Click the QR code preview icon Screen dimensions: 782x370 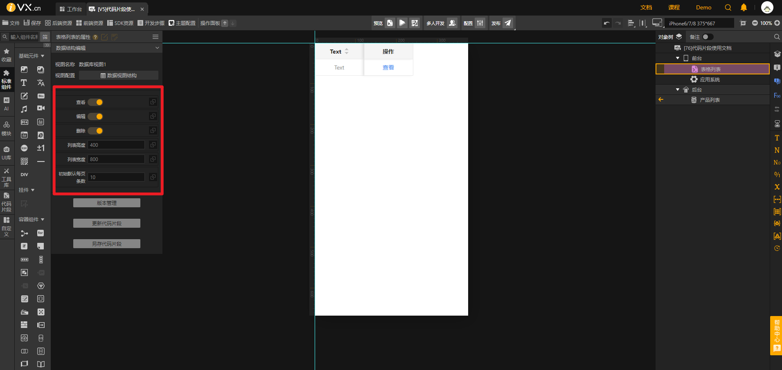415,23
